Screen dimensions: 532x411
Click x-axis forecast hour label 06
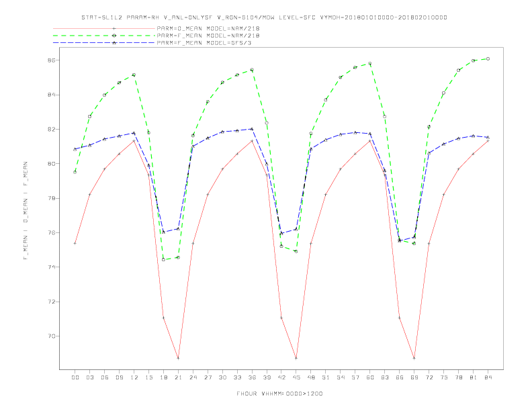(x=105, y=377)
